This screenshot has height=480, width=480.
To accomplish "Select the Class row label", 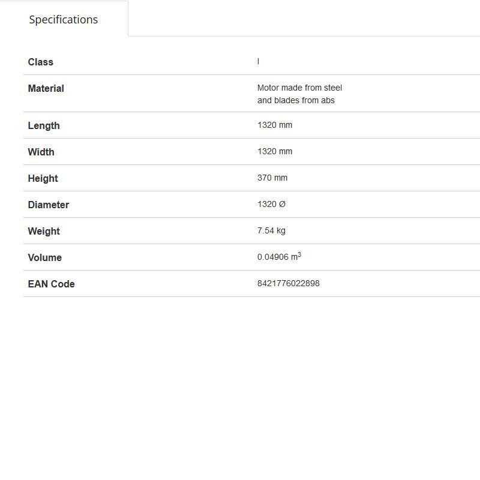I will point(40,62).
